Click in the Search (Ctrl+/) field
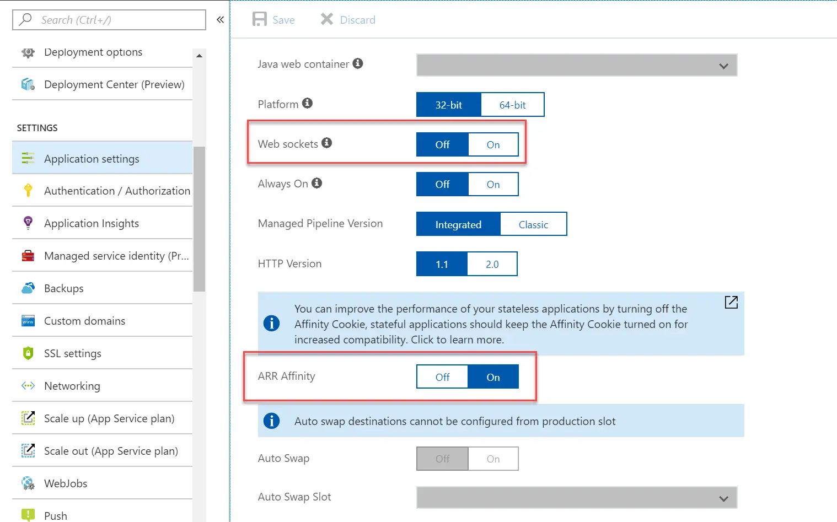Viewport: 837px width, 522px height. click(x=109, y=20)
